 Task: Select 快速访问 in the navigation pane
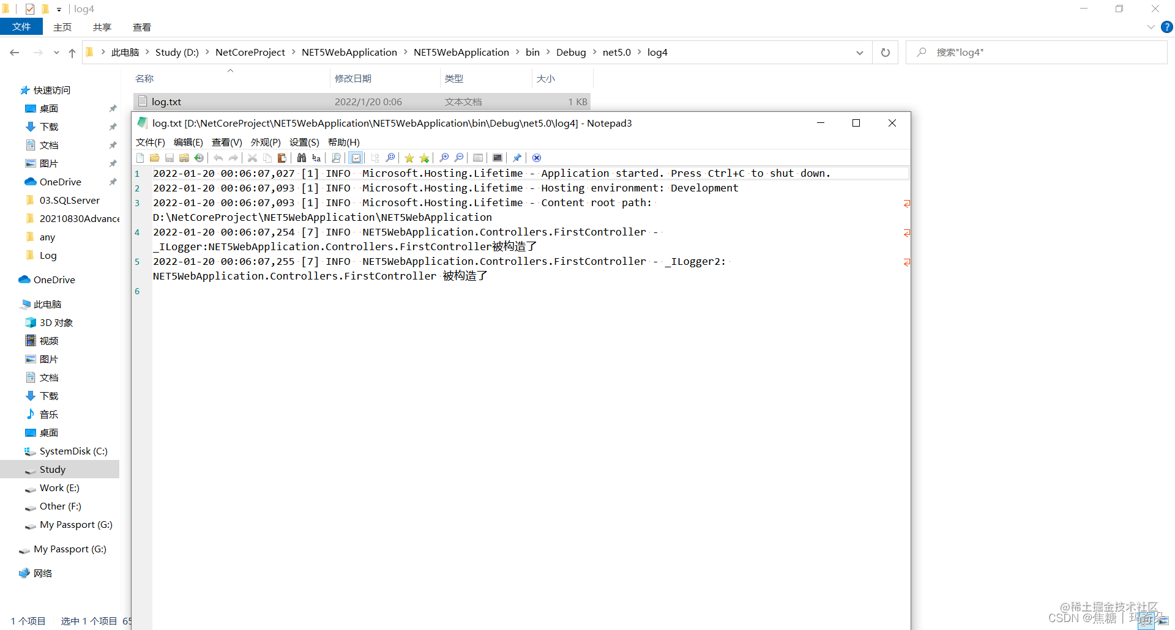click(x=51, y=90)
